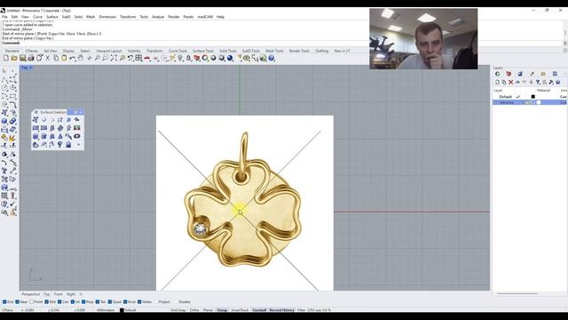The image size is (568, 320).
Task: Toggle the Grid Snap status bar button
Action: (177, 310)
